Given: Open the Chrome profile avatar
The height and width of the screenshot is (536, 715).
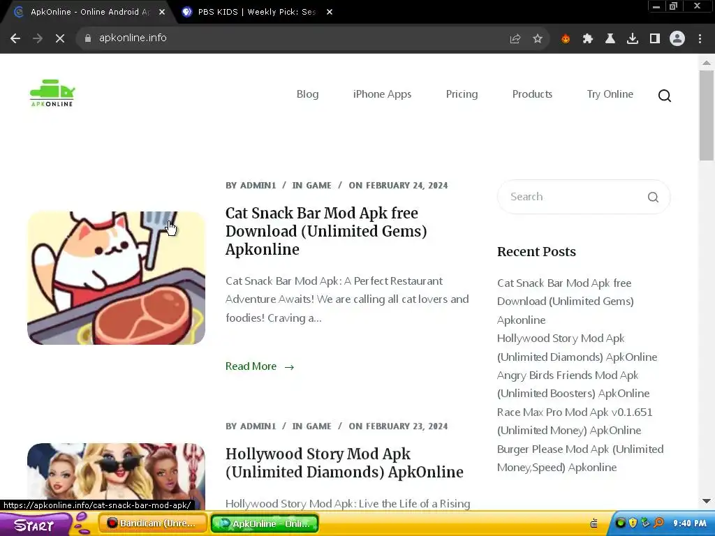Looking at the screenshot, I should pyautogui.click(x=677, y=39).
